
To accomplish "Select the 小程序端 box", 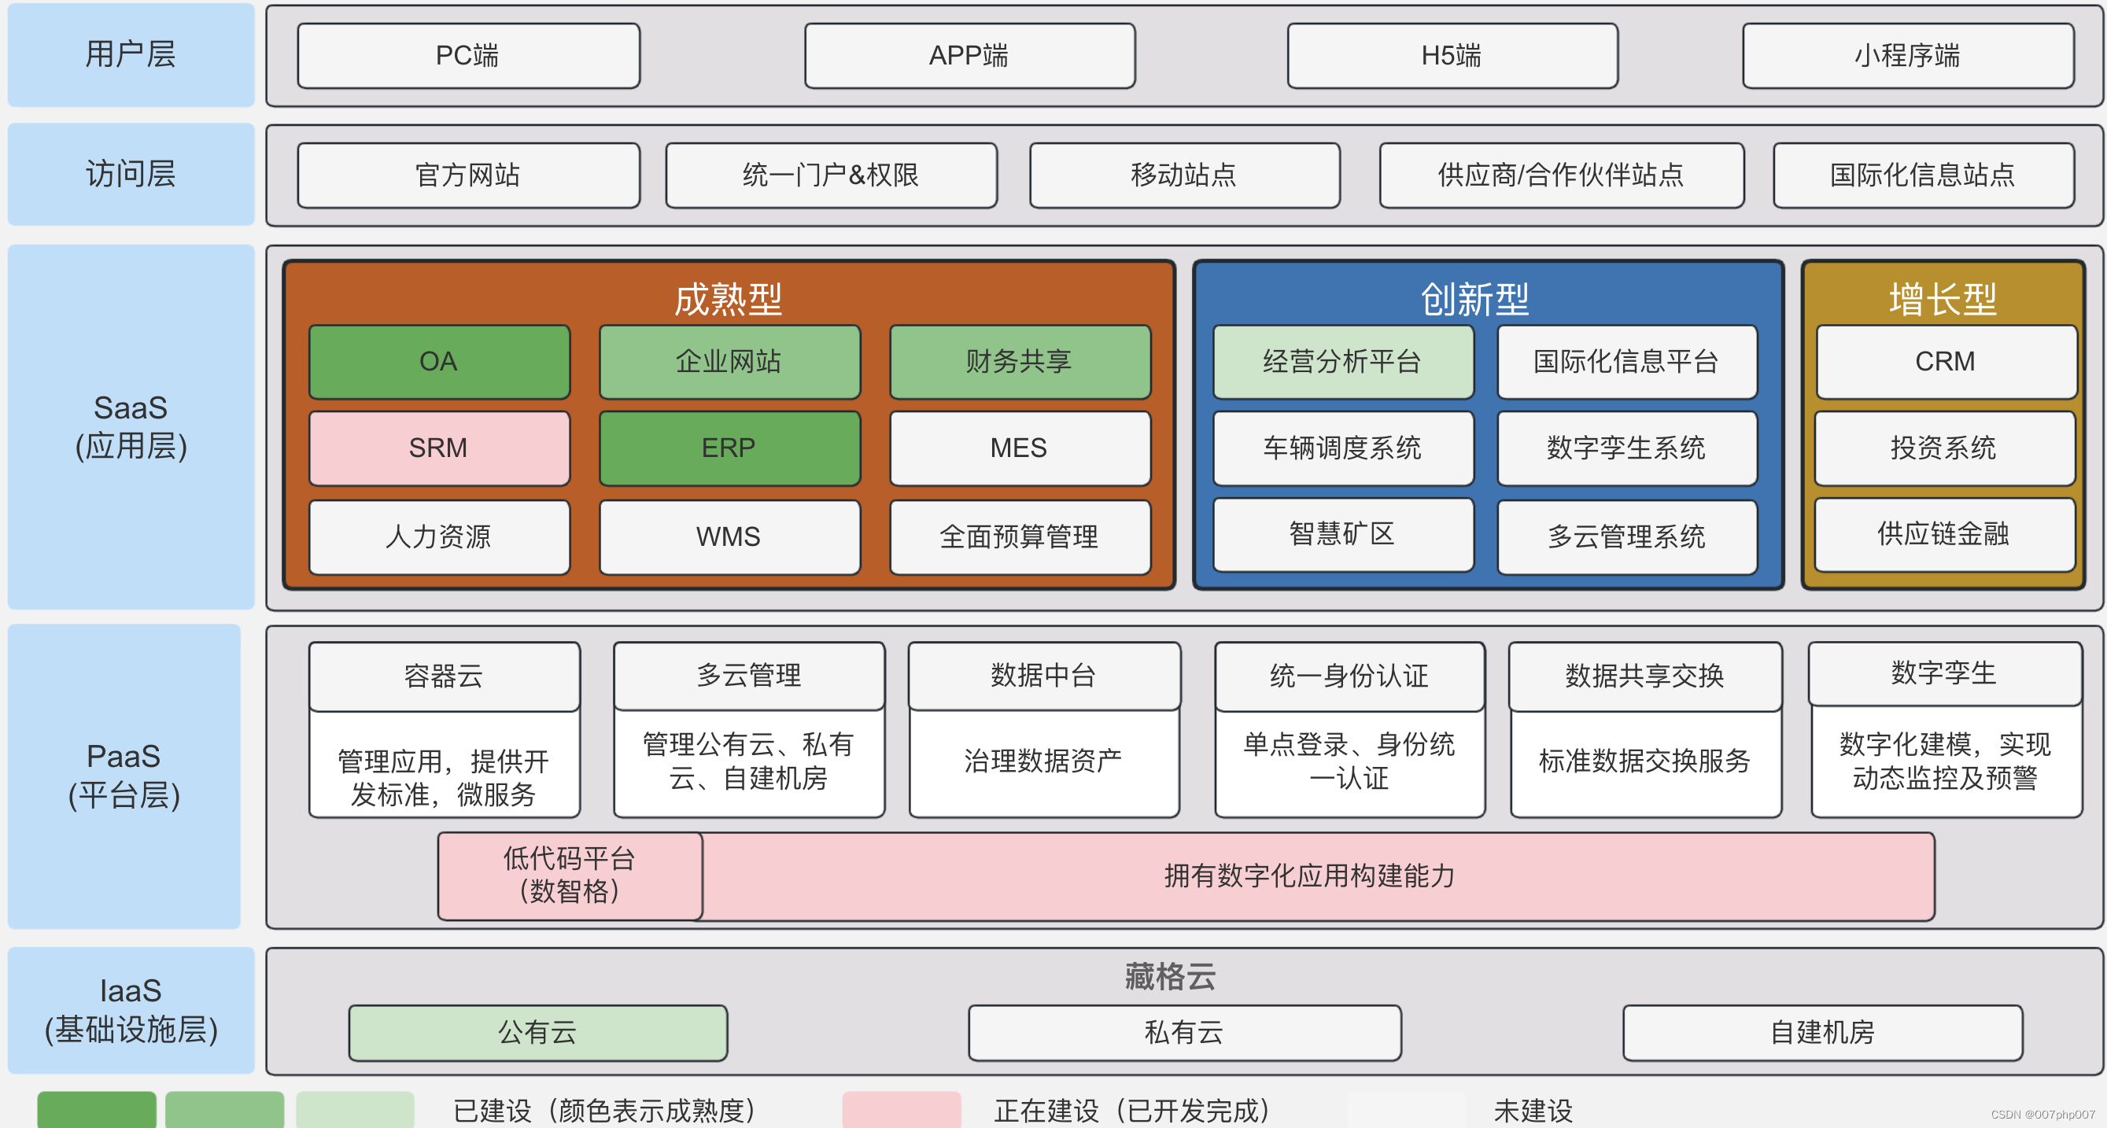I will (1907, 56).
